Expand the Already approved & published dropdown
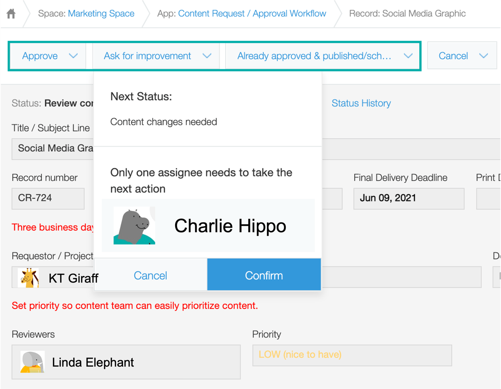Screen dimensions: 501x389 [x=408, y=56]
